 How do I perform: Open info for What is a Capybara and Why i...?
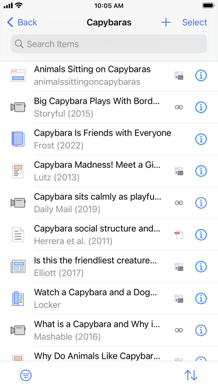[201, 330]
